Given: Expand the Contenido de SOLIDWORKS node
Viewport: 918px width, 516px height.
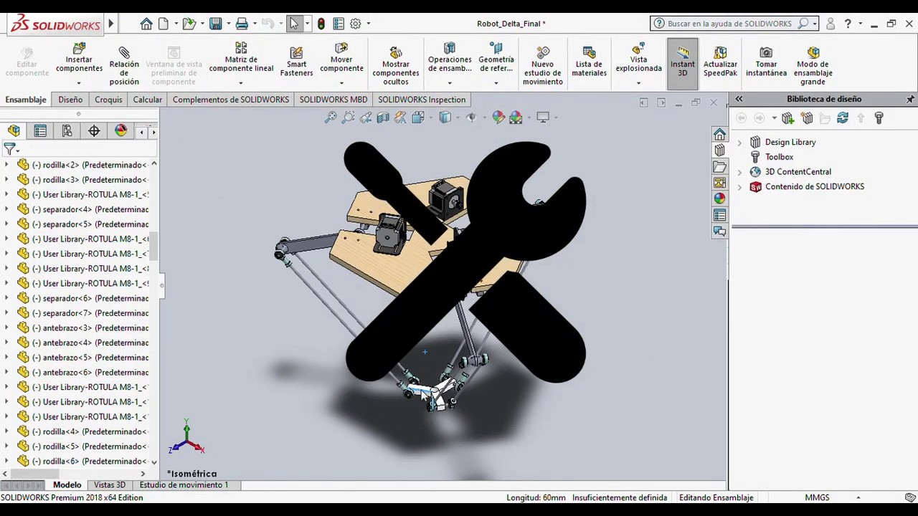Looking at the screenshot, I should click(x=739, y=186).
